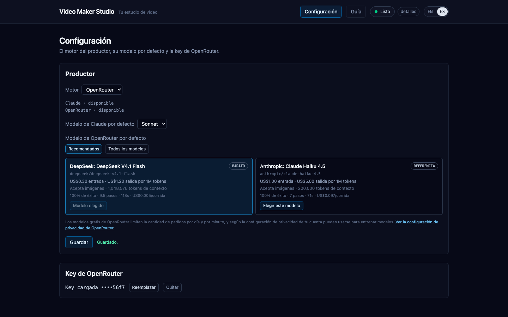Click the '200,000 tokens de contexto' line
The image size is (508, 317).
click(x=307, y=188)
